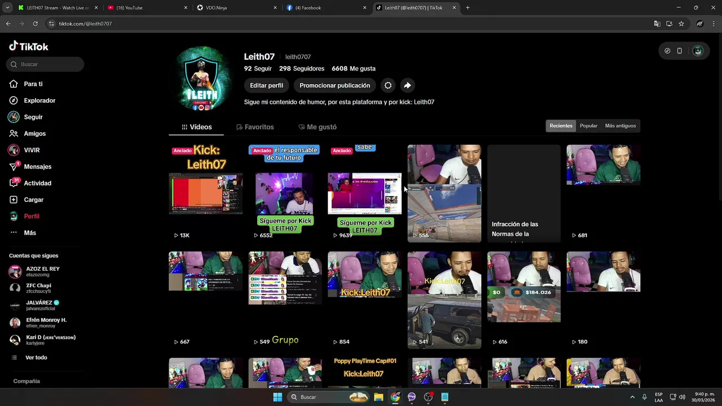Go back in browser history
The width and height of the screenshot is (722, 406).
8,24
